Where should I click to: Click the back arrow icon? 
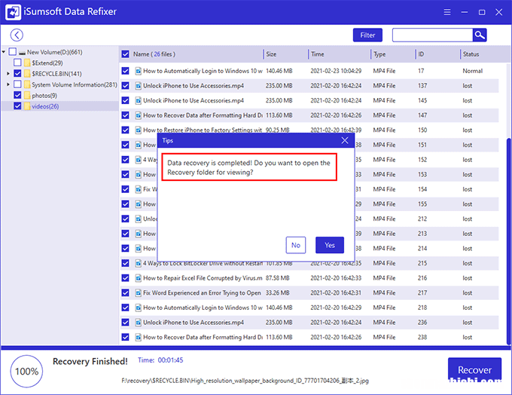coord(17,35)
